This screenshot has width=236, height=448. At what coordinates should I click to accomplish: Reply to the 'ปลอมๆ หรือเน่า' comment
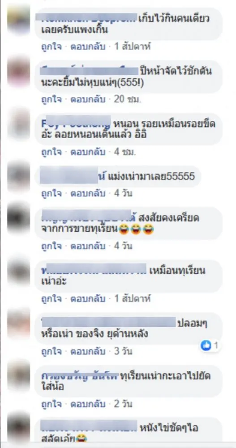point(88,351)
